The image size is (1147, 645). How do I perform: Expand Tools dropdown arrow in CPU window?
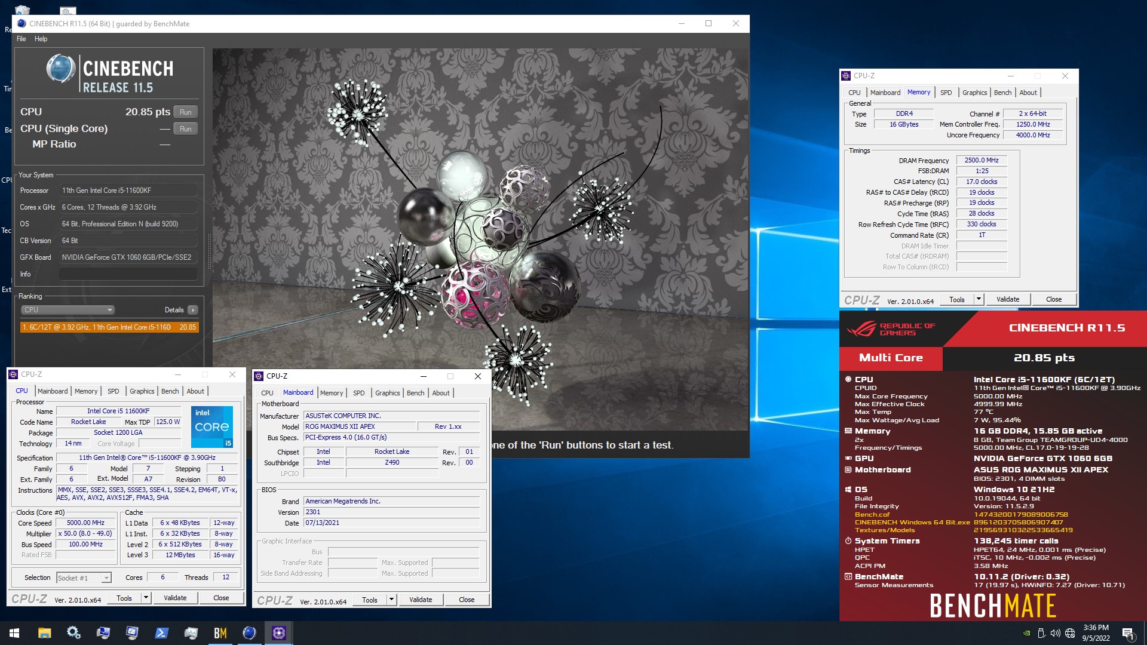(145, 598)
